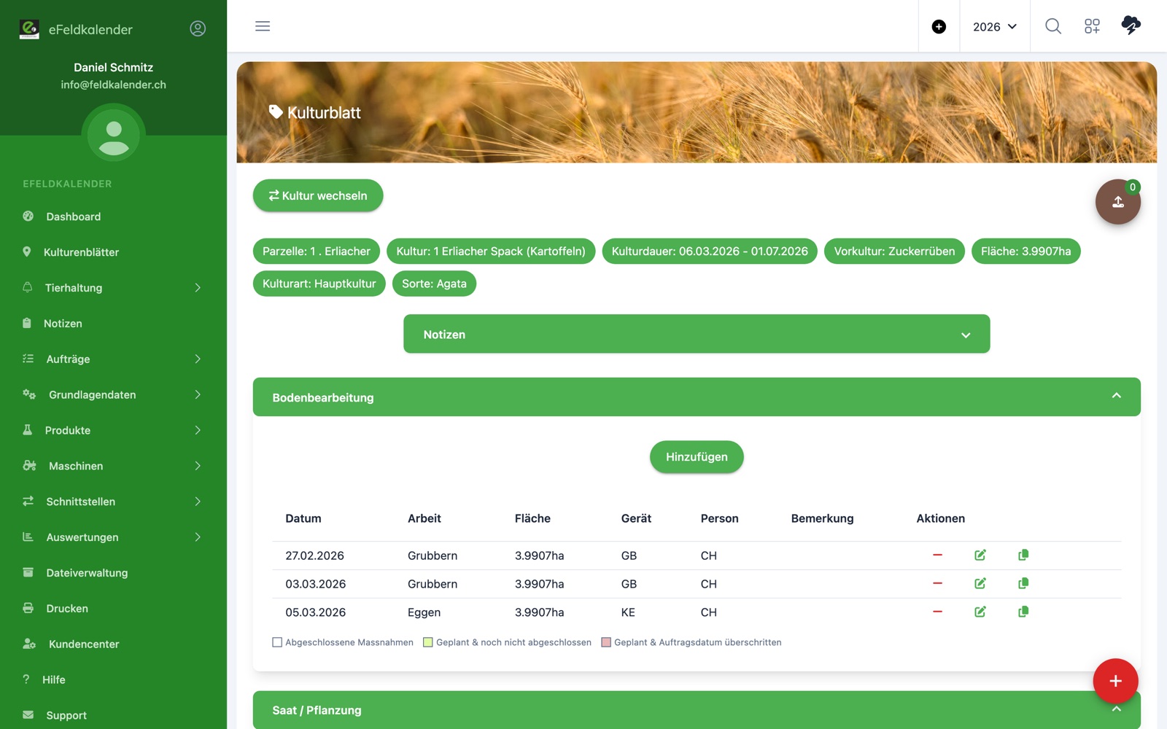Viewport: 1167px width, 729px height.
Task: Click the black plus icon in top bar
Action: 939,27
